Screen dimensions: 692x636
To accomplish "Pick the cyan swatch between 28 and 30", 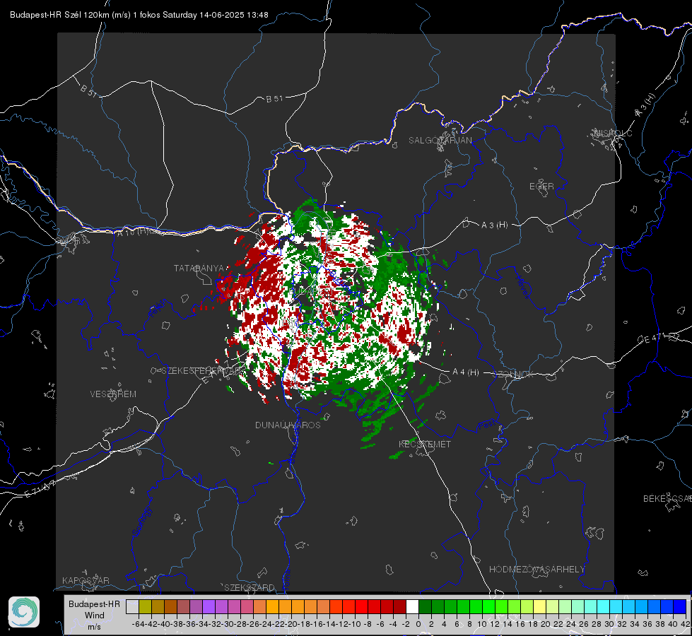I will (604, 606).
